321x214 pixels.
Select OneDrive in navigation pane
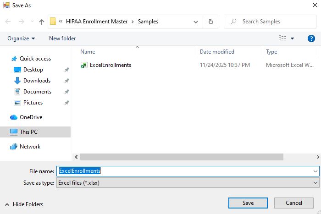[31, 117]
